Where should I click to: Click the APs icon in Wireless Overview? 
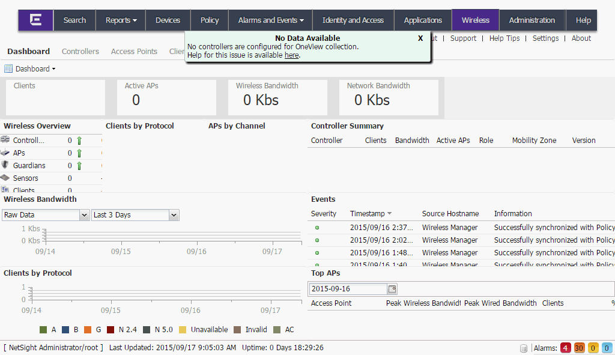[5, 152]
